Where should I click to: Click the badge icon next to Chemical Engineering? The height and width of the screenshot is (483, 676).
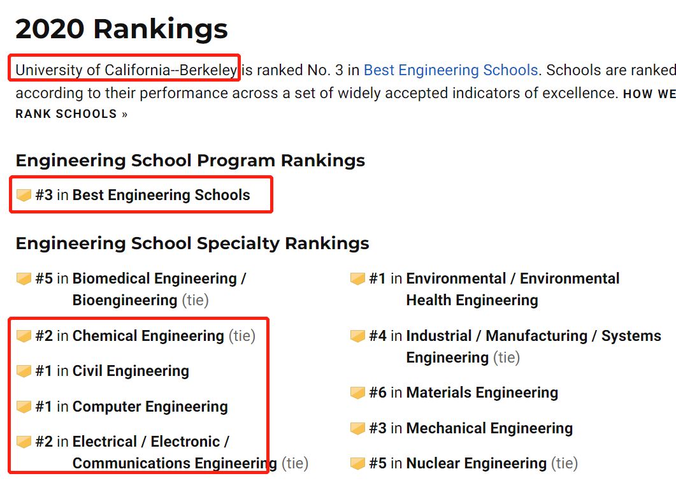coord(24,336)
